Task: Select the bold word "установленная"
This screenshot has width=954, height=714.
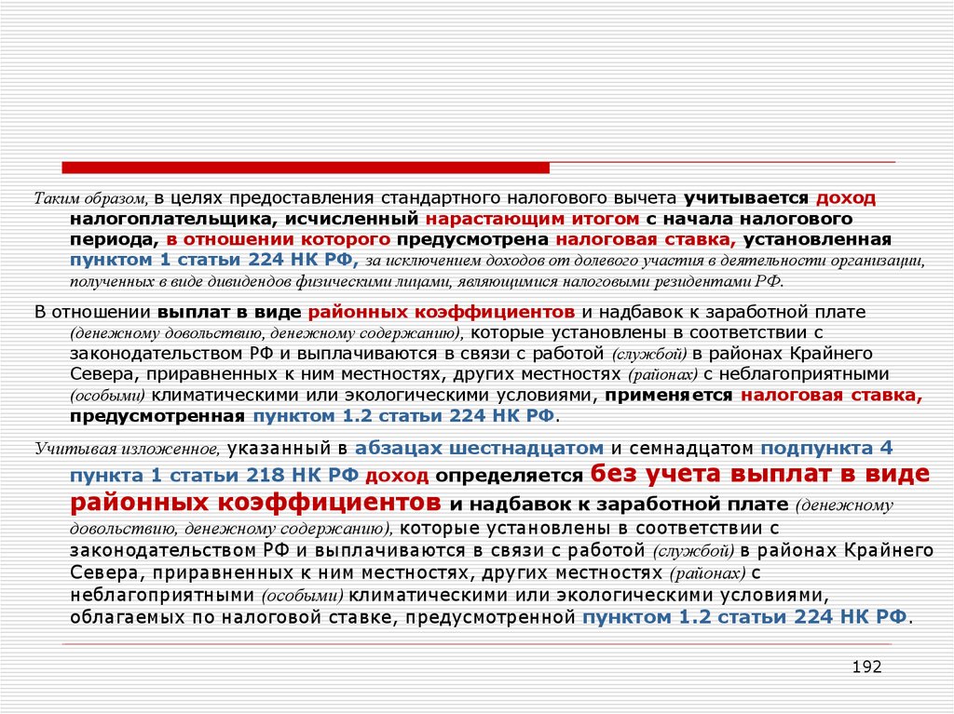Action: 817,239
